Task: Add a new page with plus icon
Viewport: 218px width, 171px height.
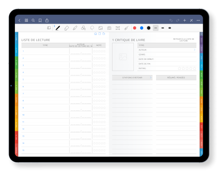Action: pyautogui.click(x=184, y=21)
